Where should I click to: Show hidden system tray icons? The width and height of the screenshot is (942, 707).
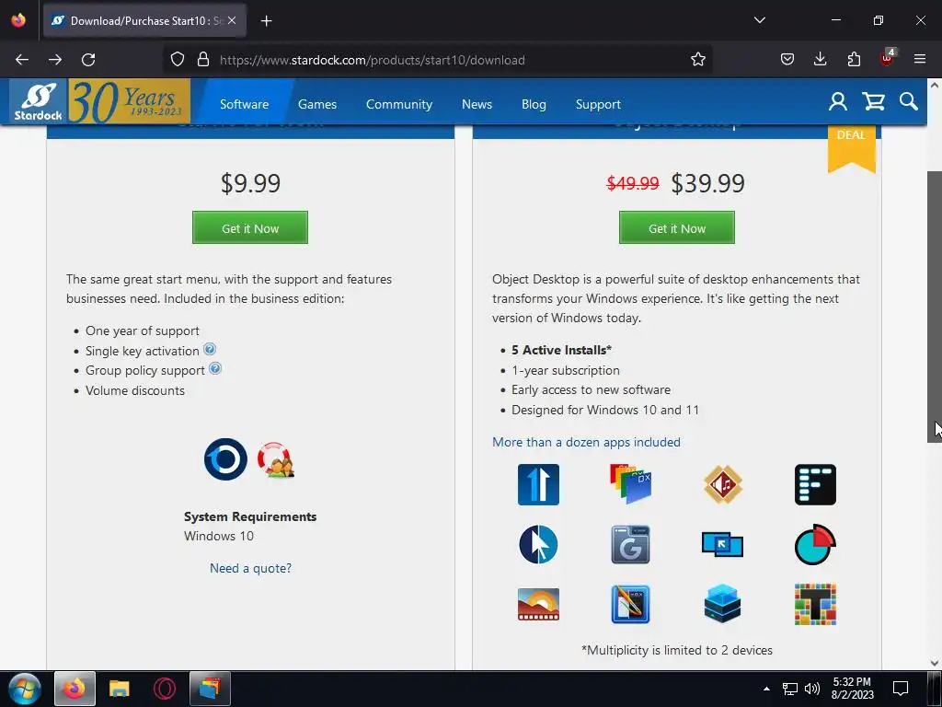click(766, 689)
